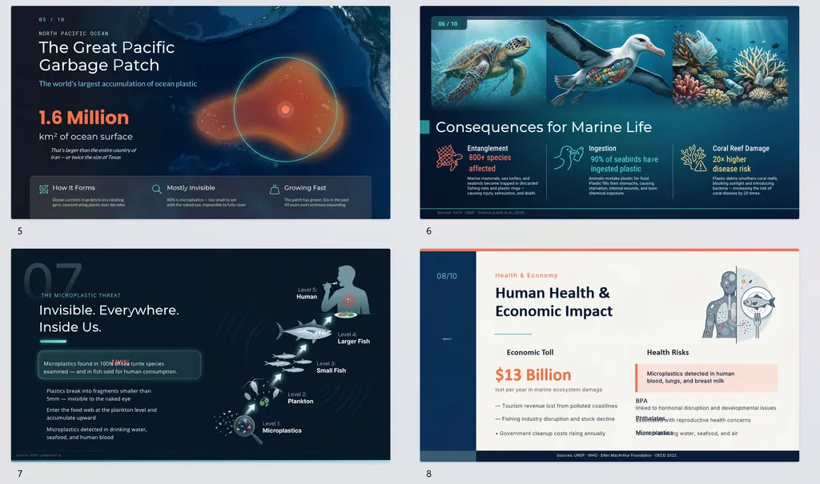Viewport: 820px width, 484px height.
Task: Select the coral reef with plastic image
Action: pos(730,62)
